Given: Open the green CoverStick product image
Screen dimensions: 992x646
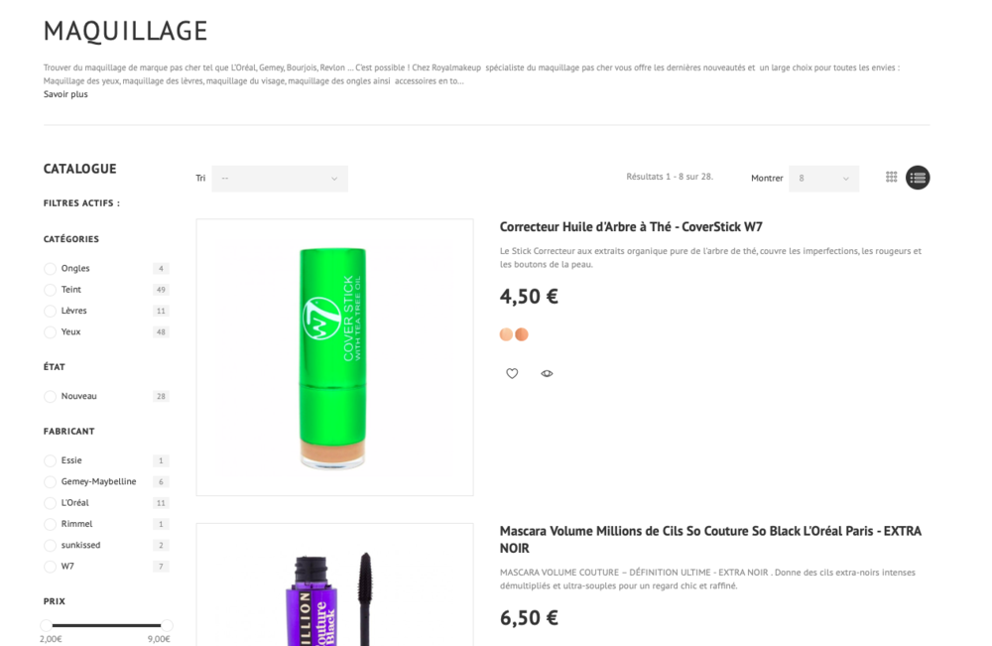Looking at the screenshot, I should click(334, 357).
